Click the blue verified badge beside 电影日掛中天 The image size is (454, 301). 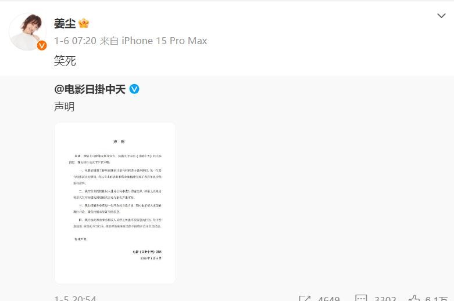coord(134,89)
